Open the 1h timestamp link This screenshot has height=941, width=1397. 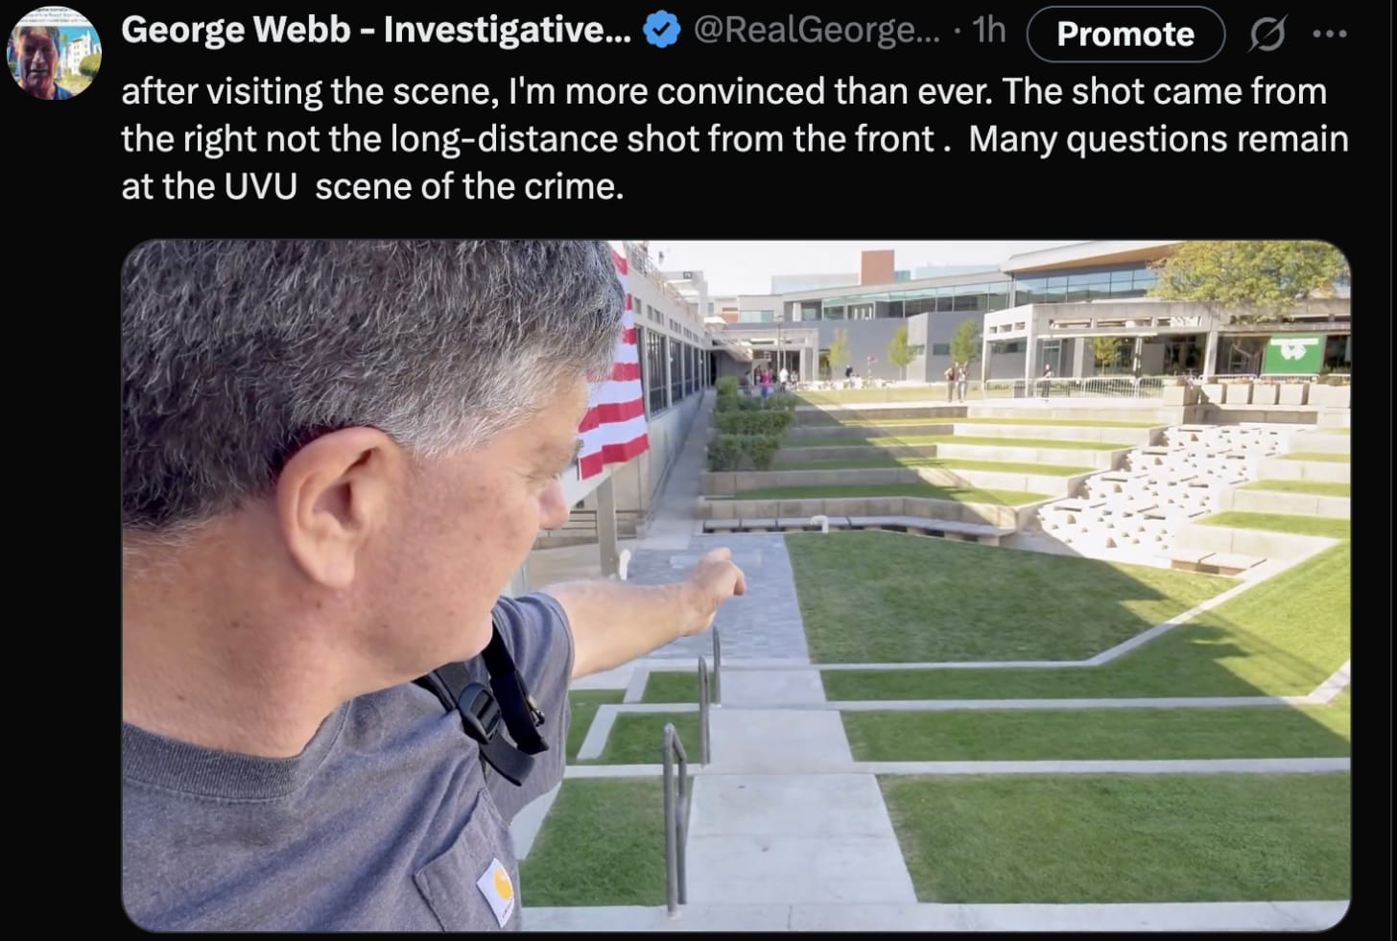coord(988,31)
